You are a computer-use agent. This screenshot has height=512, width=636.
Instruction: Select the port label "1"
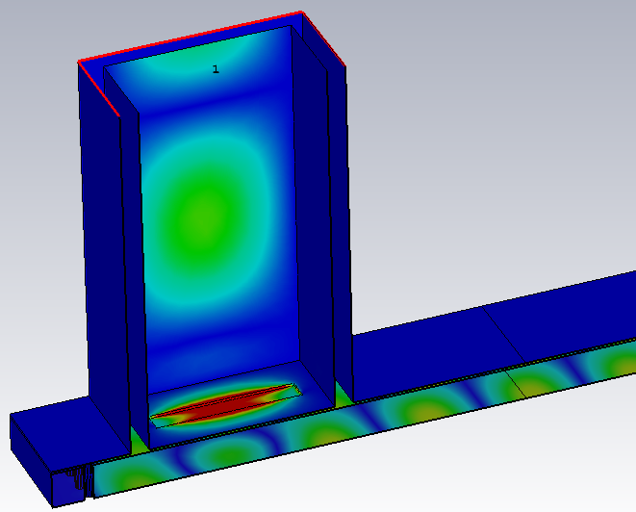pos(216,69)
